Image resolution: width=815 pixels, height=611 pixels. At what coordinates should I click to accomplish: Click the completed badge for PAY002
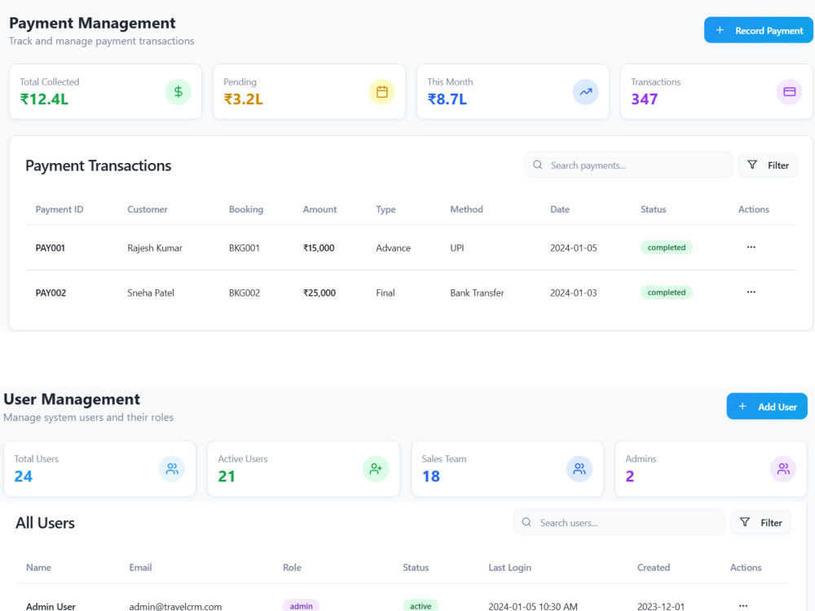pos(667,292)
